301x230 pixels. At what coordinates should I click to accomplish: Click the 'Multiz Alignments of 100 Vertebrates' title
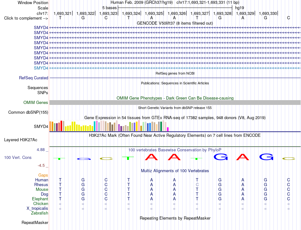[175, 171]
